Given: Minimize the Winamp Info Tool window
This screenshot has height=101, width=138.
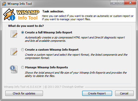Looking at the screenshot, I should pos(114,3).
